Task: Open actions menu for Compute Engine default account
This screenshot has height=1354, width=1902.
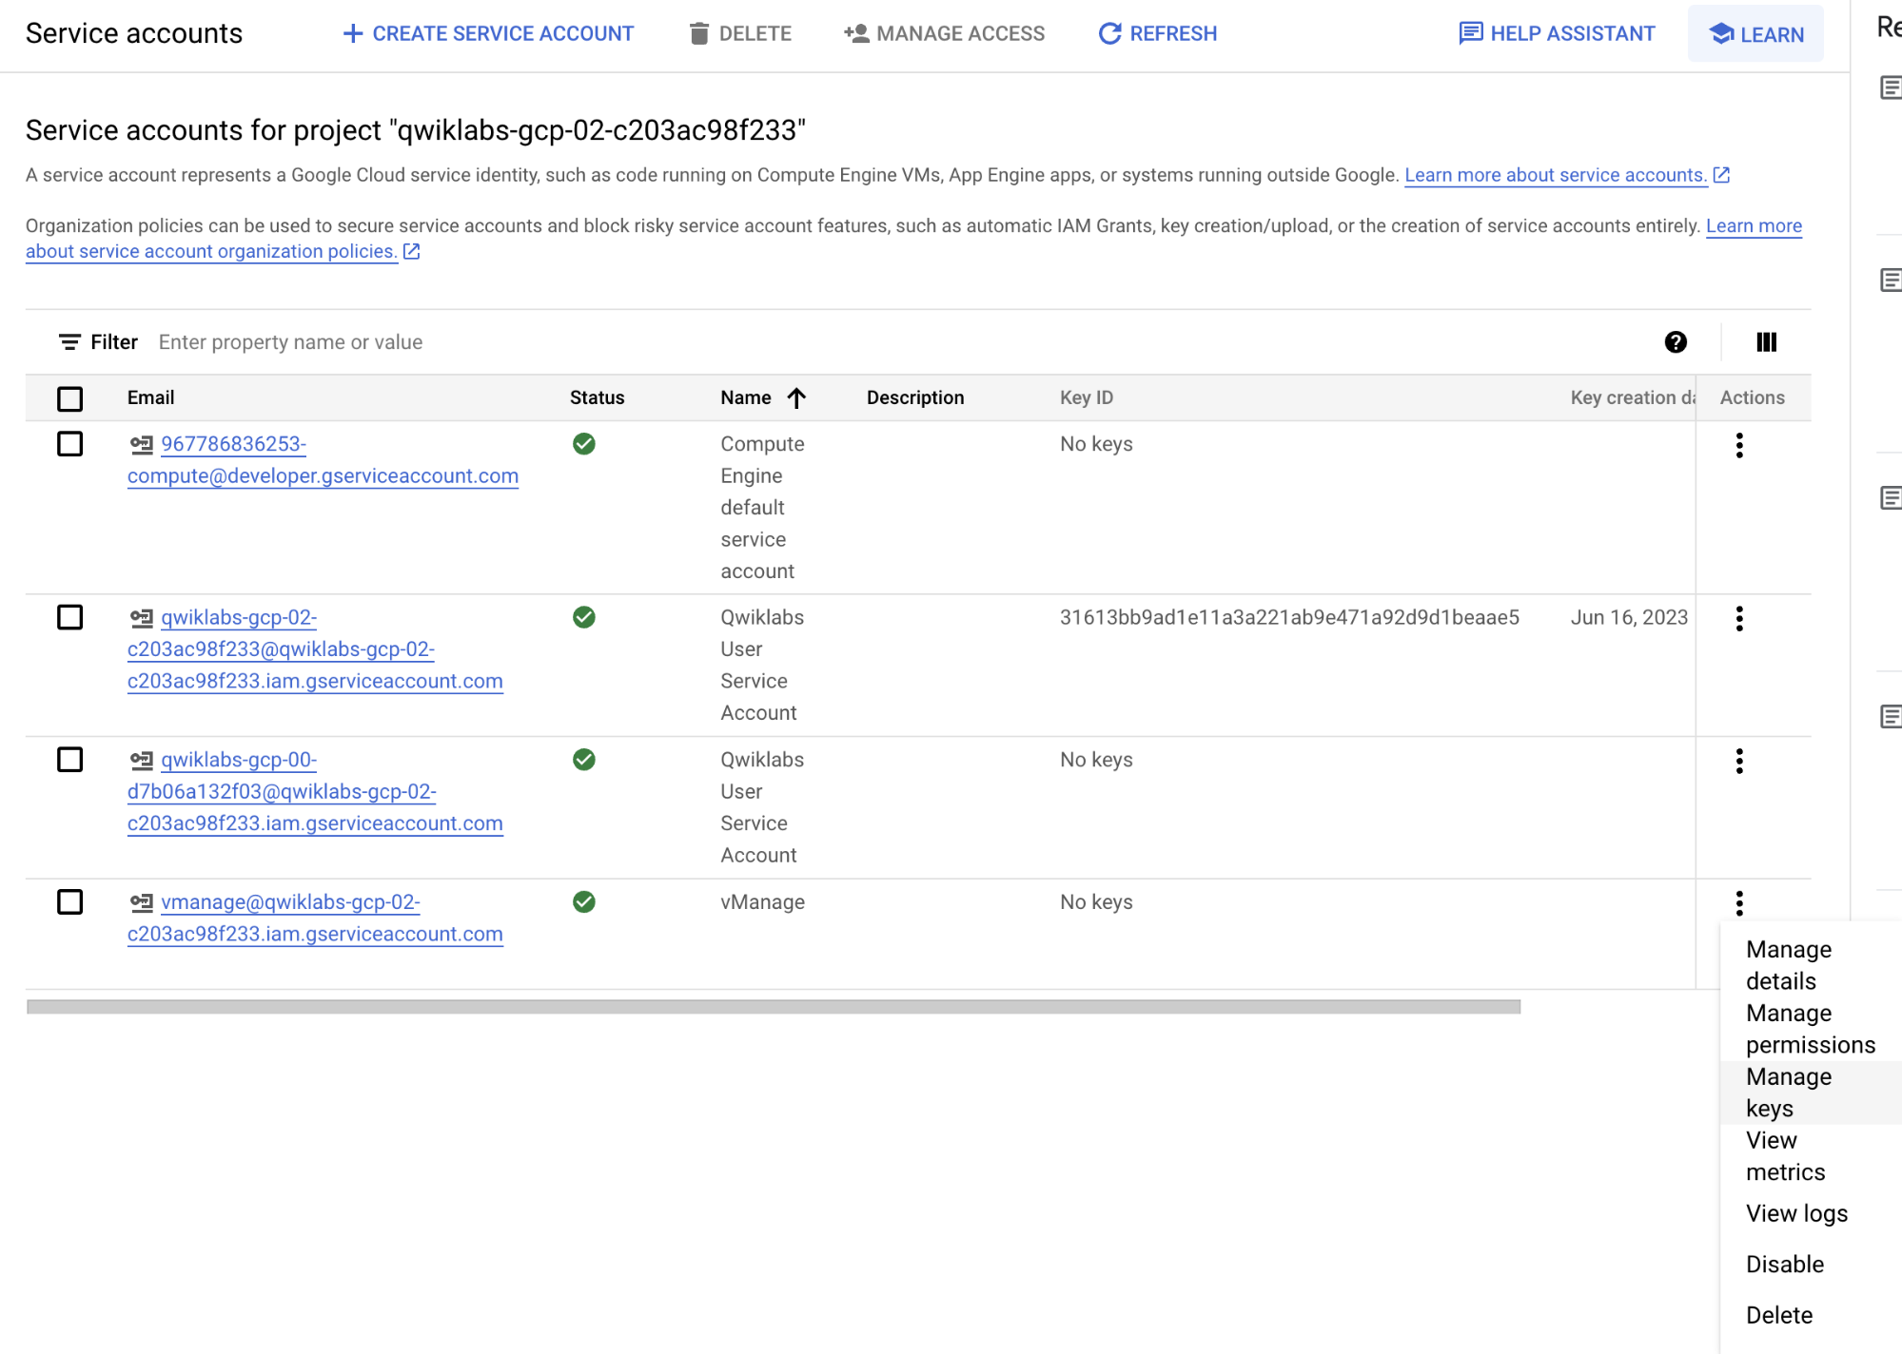Action: (1738, 445)
